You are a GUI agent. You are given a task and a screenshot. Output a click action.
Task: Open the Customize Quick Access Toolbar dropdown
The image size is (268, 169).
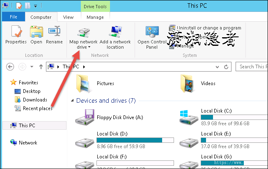tap(35, 6)
